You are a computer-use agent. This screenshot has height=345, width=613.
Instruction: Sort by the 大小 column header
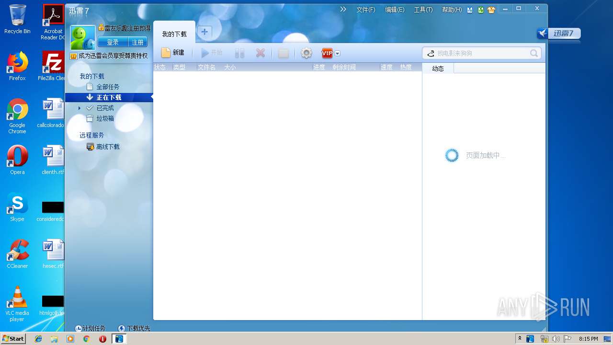click(230, 67)
